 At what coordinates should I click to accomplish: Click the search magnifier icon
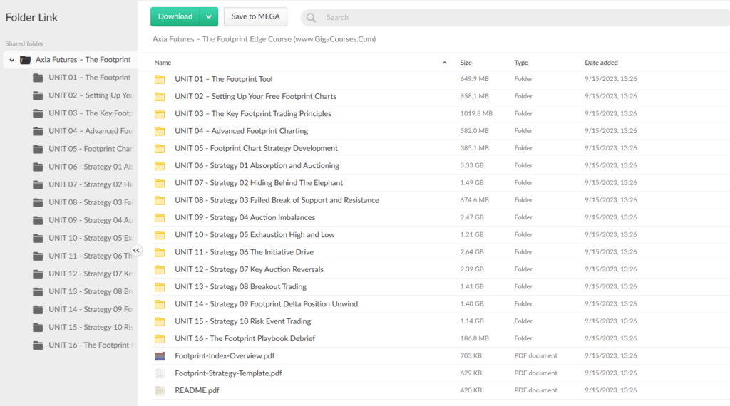coord(311,18)
